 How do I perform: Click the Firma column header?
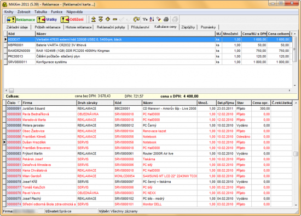pos(49,103)
